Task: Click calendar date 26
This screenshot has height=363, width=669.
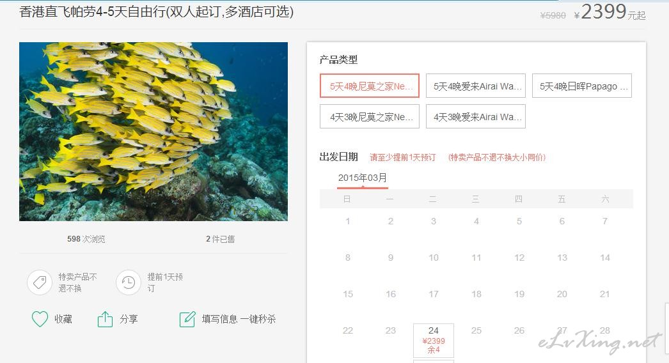Action: [519, 330]
